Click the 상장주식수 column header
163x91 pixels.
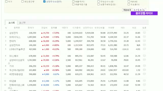coord(88,28)
